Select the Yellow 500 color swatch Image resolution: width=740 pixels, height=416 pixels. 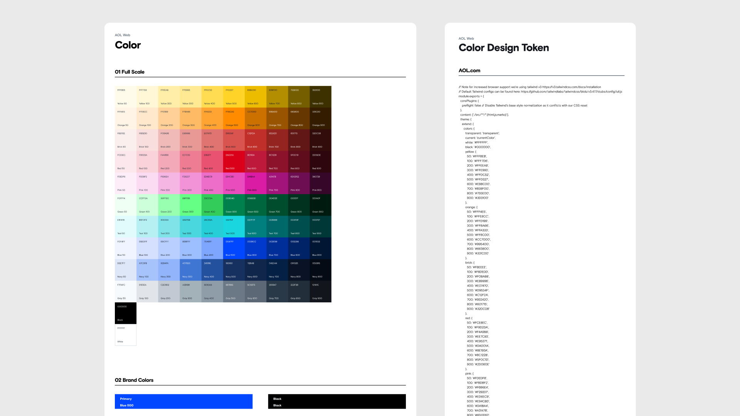point(234,97)
